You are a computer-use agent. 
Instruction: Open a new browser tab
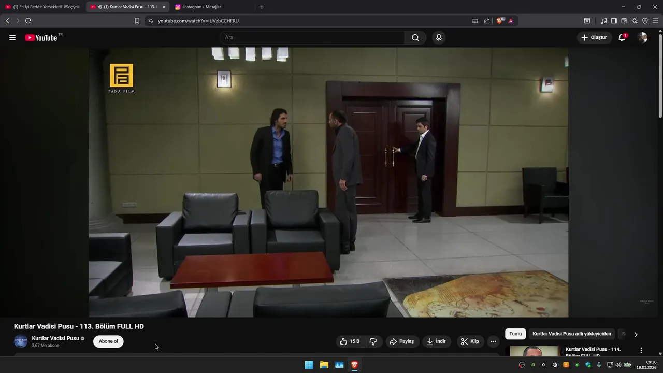[x=262, y=7]
